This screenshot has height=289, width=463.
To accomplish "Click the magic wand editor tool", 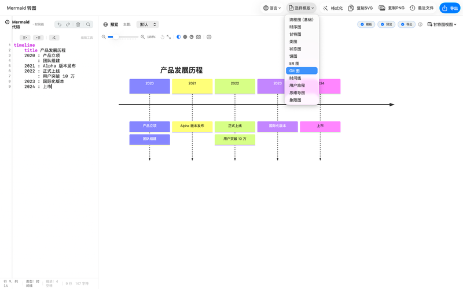I will [54, 38].
